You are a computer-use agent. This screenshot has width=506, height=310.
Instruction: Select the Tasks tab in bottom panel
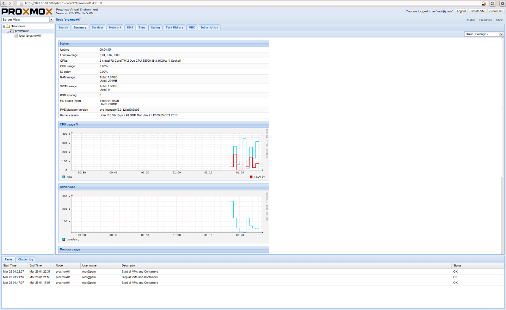pos(9,259)
